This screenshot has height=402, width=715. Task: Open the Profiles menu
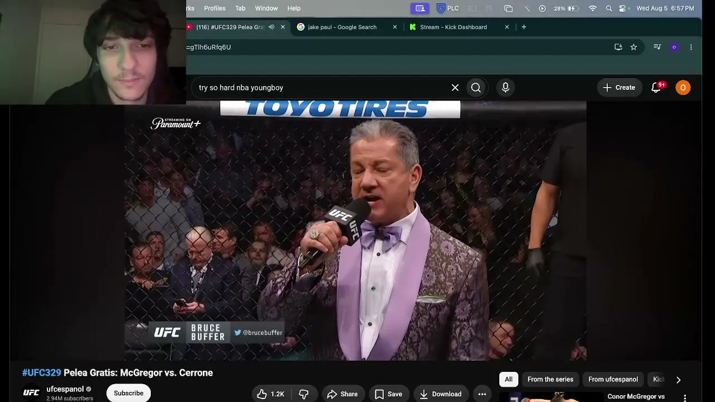pyautogui.click(x=214, y=8)
